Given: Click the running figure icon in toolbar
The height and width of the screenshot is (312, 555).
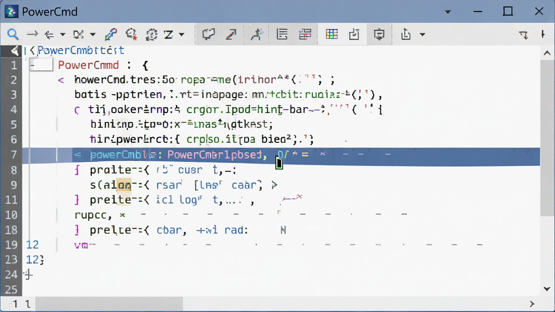Looking at the screenshot, I should point(256,34).
